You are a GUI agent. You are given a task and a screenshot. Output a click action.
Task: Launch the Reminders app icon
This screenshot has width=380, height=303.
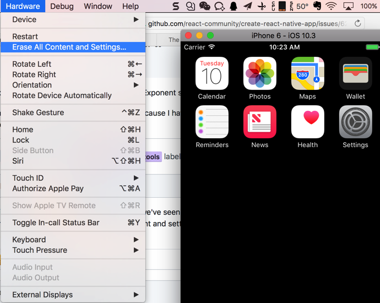(212, 122)
